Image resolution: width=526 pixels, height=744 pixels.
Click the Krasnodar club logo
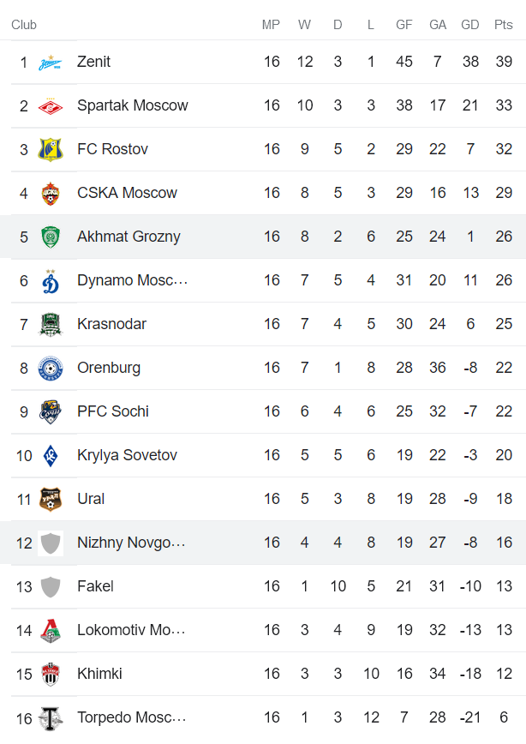(51, 324)
